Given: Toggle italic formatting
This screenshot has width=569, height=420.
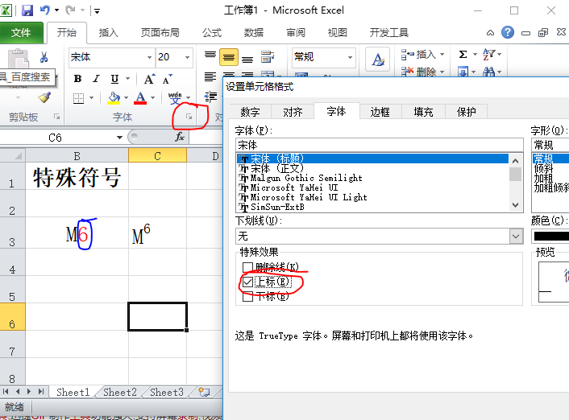Looking at the screenshot, I should 96,79.
